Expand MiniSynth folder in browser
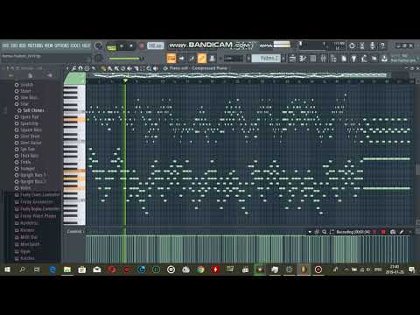Viewport: 420px width, 315px height. pos(27,244)
